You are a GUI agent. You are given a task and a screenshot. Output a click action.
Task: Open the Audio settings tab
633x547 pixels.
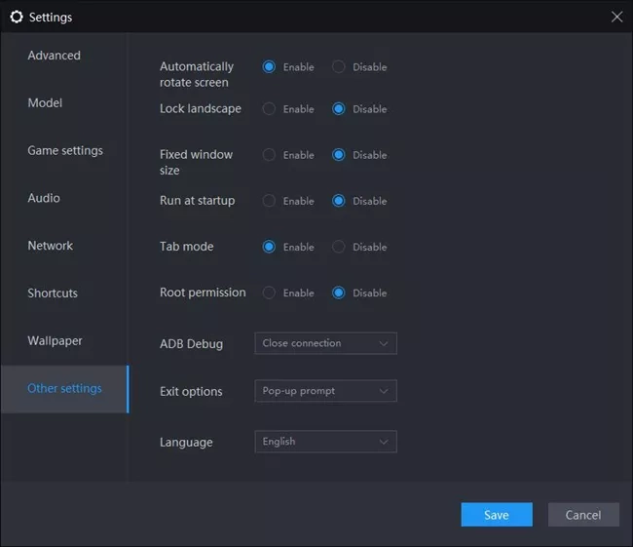pos(44,198)
